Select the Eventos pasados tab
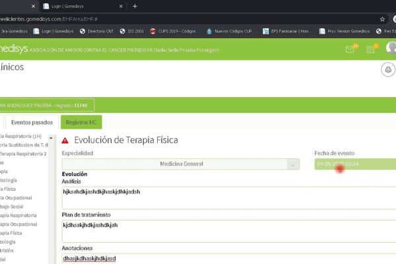The image size is (396, 264). [x=32, y=122]
